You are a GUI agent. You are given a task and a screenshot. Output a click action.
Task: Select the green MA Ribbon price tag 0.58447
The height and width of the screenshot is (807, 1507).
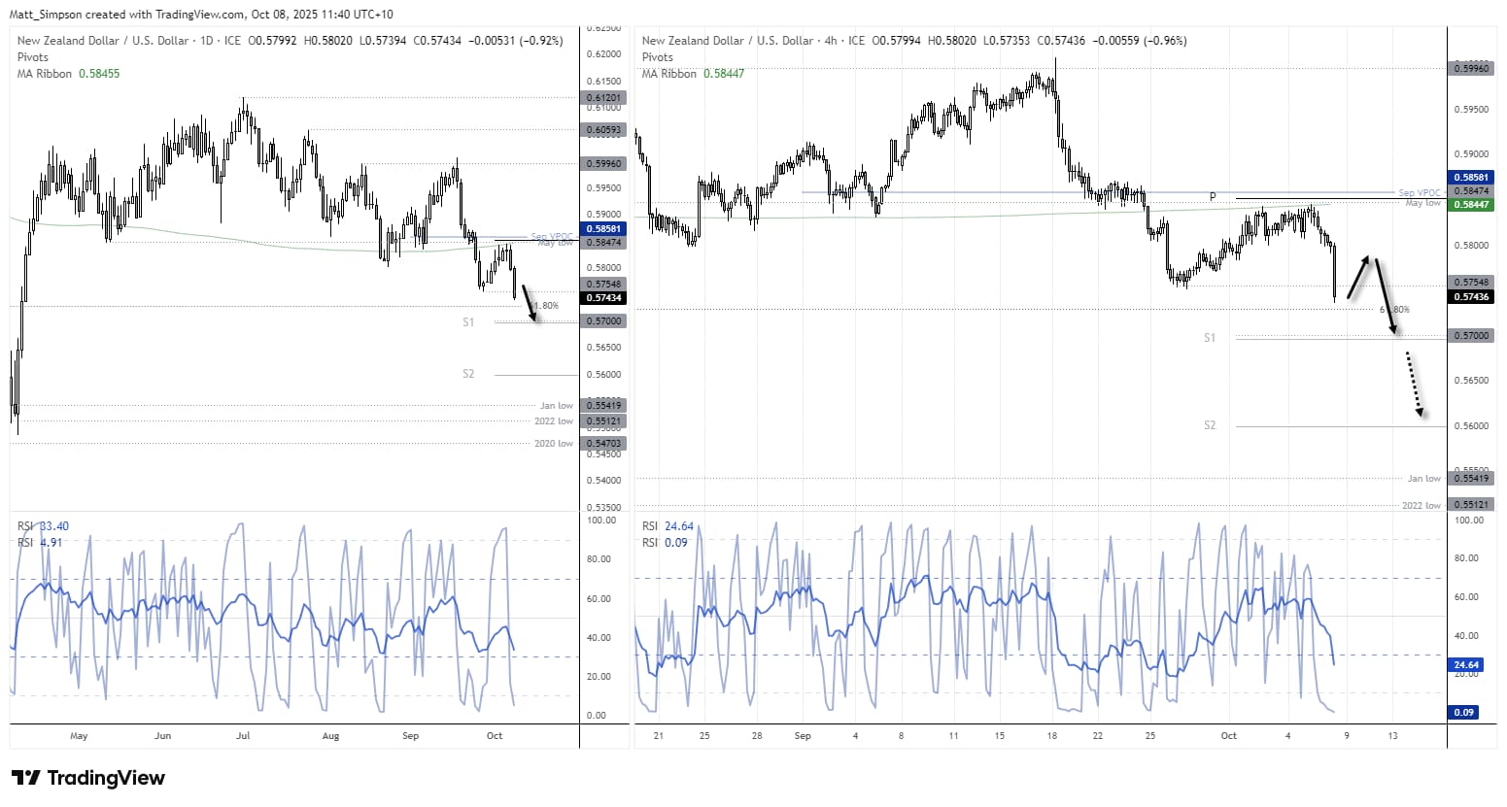point(1472,204)
